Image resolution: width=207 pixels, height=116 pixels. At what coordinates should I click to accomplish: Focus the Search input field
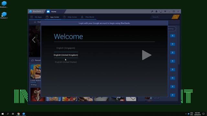click(161, 17)
